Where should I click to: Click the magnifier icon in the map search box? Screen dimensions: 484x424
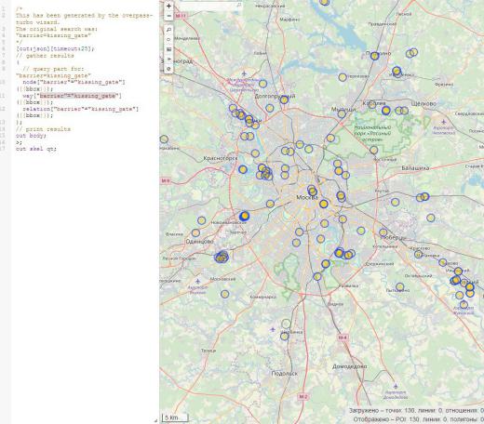pyautogui.click(x=238, y=5)
